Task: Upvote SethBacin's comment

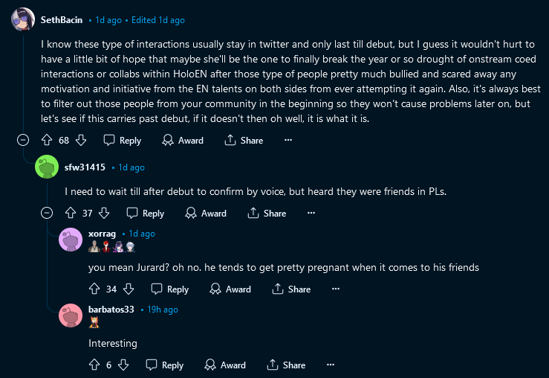Action: (x=46, y=140)
